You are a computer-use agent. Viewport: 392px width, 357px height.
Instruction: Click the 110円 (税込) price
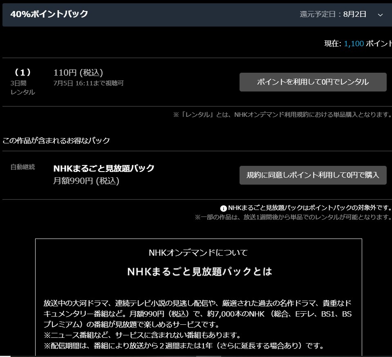tap(78, 72)
